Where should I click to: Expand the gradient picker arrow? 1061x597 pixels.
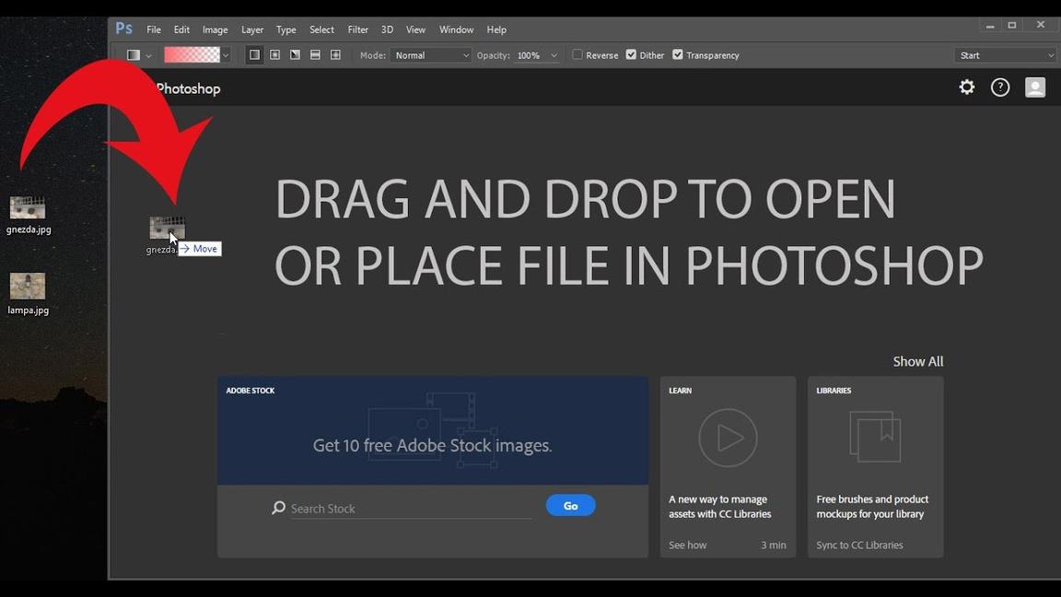226,55
